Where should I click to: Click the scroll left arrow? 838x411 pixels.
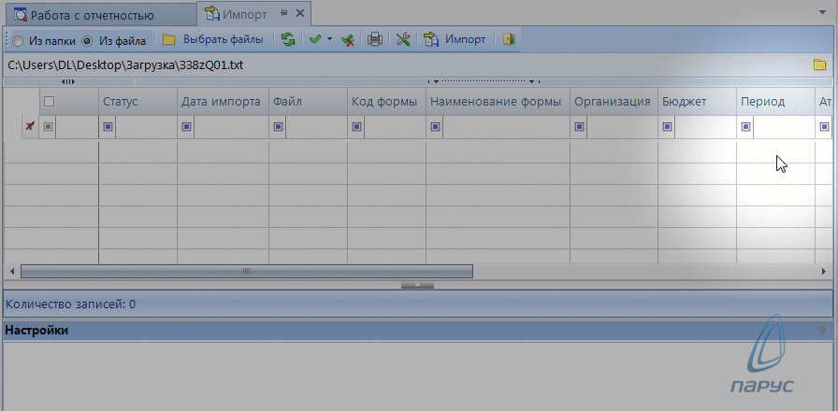pos(12,271)
